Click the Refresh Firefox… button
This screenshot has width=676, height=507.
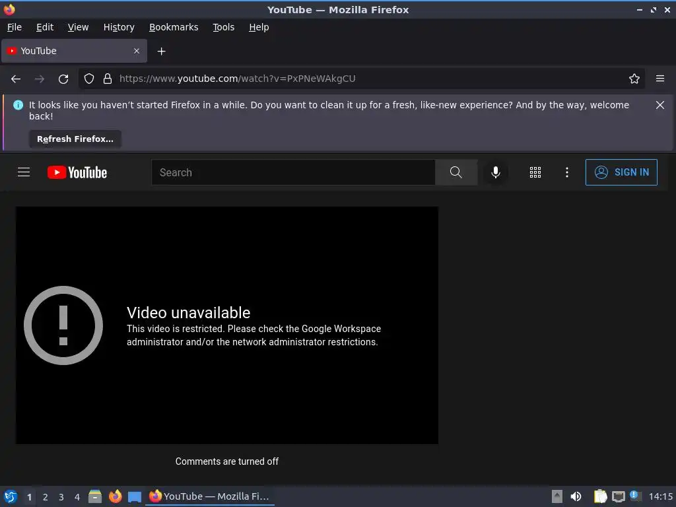75,139
